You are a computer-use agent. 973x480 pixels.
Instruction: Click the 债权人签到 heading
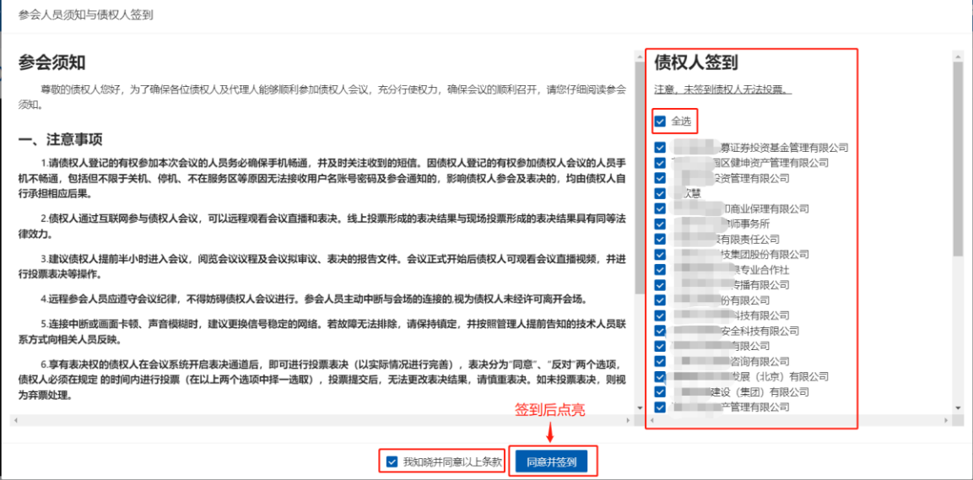[696, 62]
